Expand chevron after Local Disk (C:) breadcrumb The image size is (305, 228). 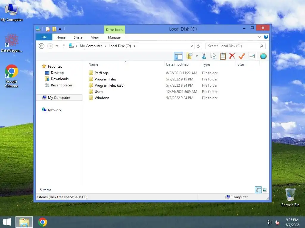point(134,46)
